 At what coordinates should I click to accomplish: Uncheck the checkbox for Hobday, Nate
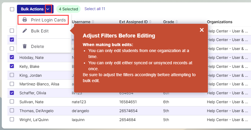tap(12, 57)
